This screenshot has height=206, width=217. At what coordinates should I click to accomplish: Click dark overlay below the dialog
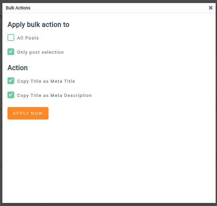tap(108, 204)
